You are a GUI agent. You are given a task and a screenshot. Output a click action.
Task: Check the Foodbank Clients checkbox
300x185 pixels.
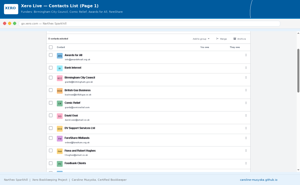coord(51,163)
